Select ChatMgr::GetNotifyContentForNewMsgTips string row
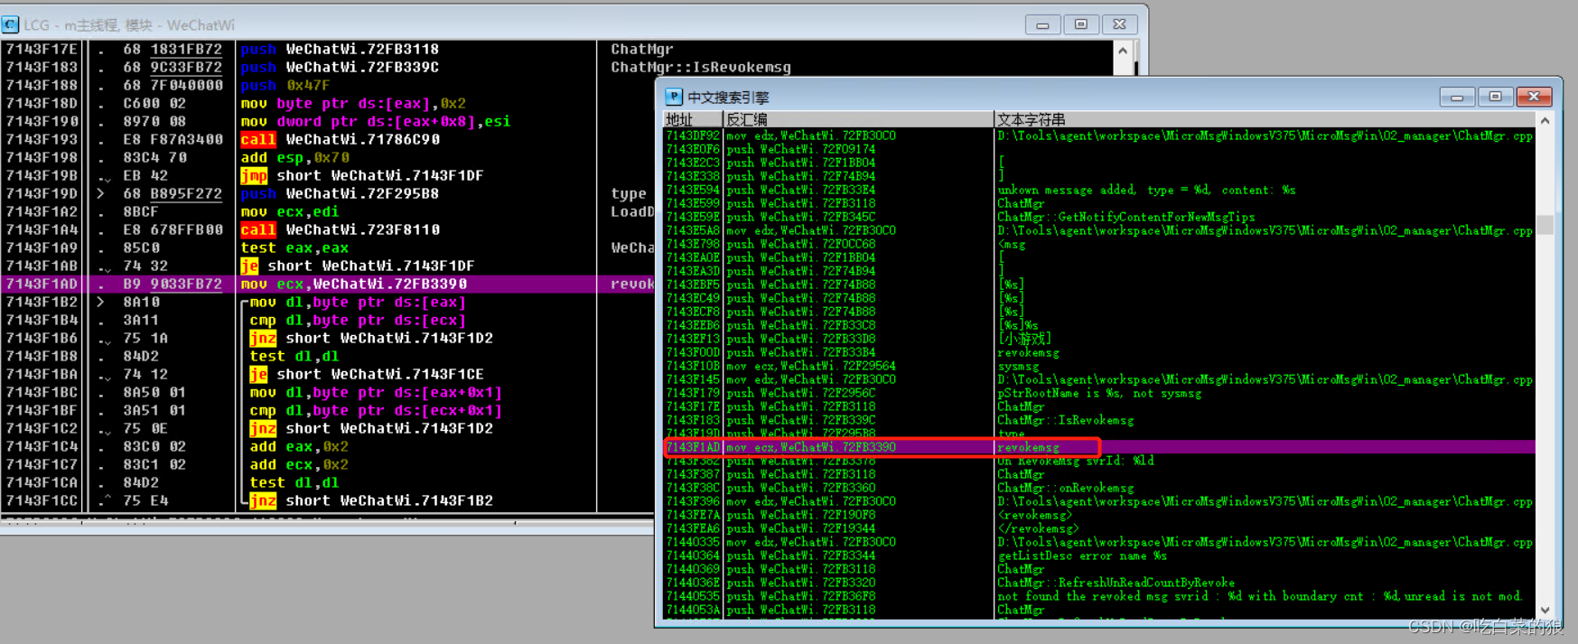The width and height of the screenshot is (1578, 644). coord(1099,217)
